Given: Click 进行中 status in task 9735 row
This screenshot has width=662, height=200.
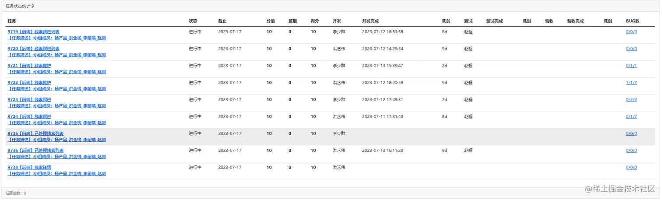Looking at the screenshot, I should pyautogui.click(x=195, y=133).
